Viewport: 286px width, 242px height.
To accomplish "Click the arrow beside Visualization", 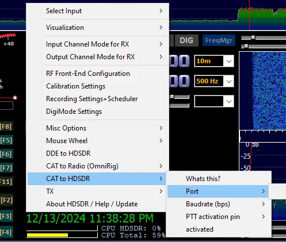I will pos(161,28).
